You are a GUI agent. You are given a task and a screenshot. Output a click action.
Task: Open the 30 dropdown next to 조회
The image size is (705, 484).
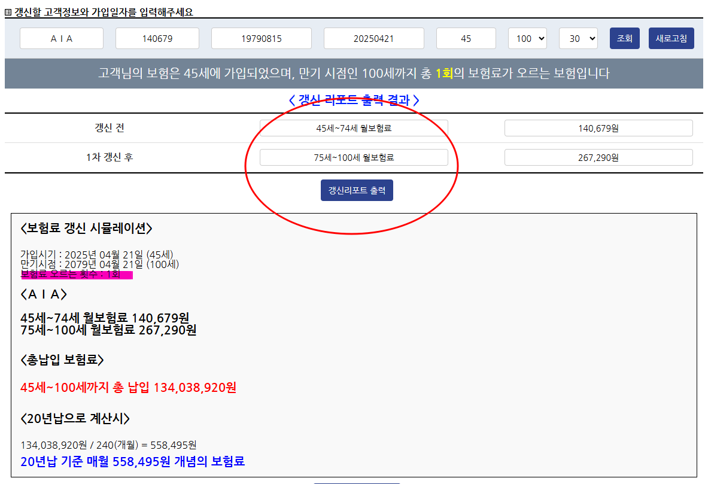[578, 38]
